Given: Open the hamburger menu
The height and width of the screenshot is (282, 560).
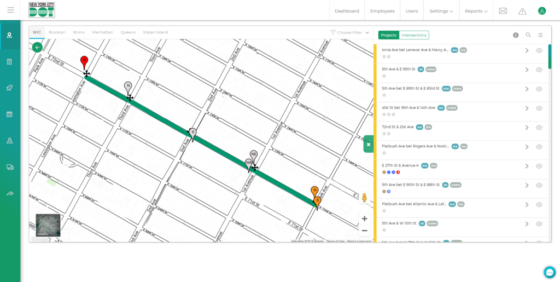Looking at the screenshot, I should [x=10, y=10].
